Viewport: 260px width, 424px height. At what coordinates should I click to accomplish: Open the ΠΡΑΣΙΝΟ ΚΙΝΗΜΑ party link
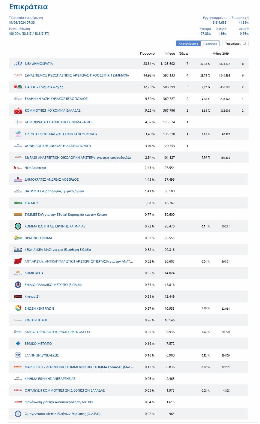pos(38,238)
